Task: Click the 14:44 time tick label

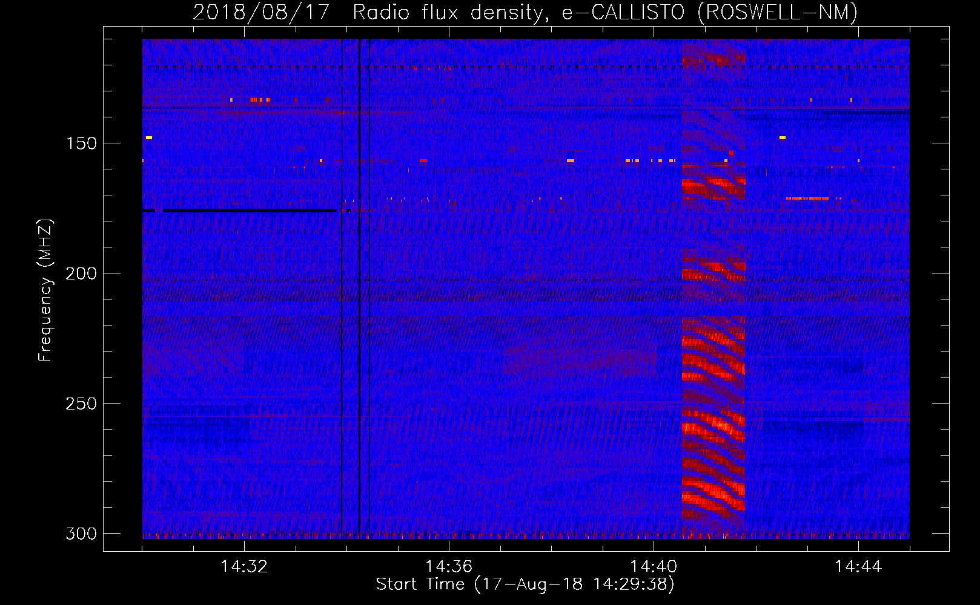Action: click(858, 567)
